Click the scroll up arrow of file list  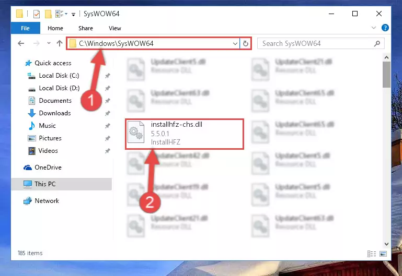[x=386, y=57]
